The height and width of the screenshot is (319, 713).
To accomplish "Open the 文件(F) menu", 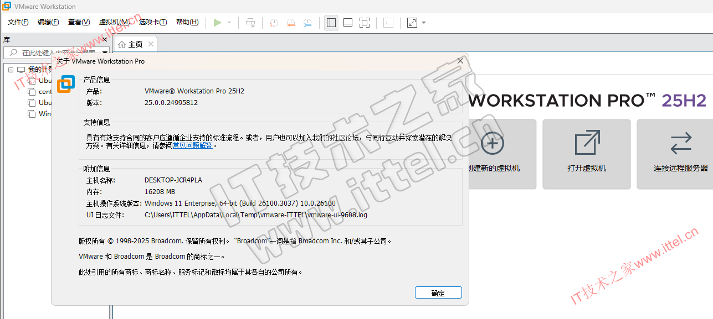I will click(x=18, y=22).
